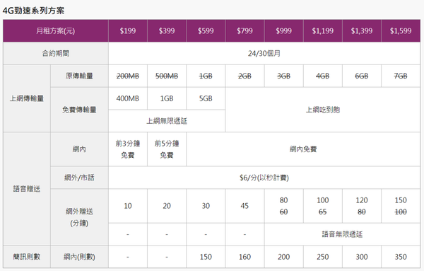
Task: Click the '網內' row label
Action: point(79,149)
